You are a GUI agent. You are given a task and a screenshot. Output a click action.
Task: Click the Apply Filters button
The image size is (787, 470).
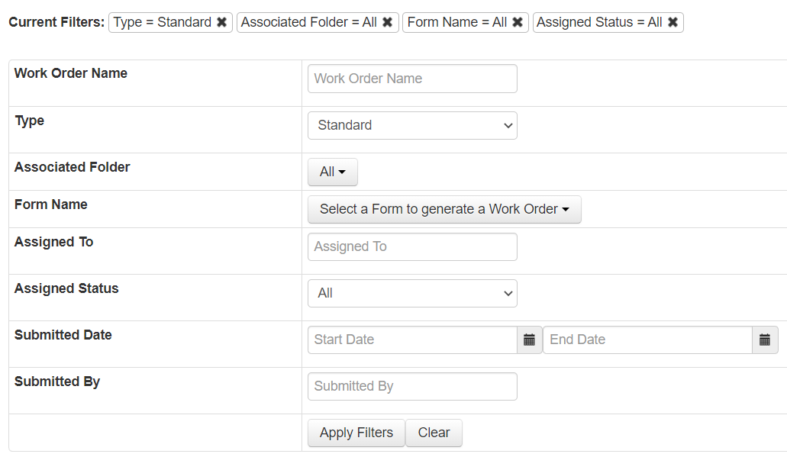coord(356,433)
